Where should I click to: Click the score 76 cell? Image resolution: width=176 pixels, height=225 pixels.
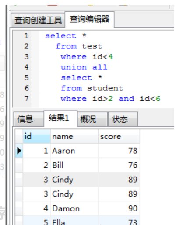pyautogui.click(x=119, y=165)
